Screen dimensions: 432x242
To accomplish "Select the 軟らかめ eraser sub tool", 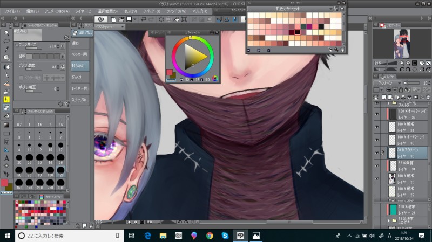I will click(80, 66).
